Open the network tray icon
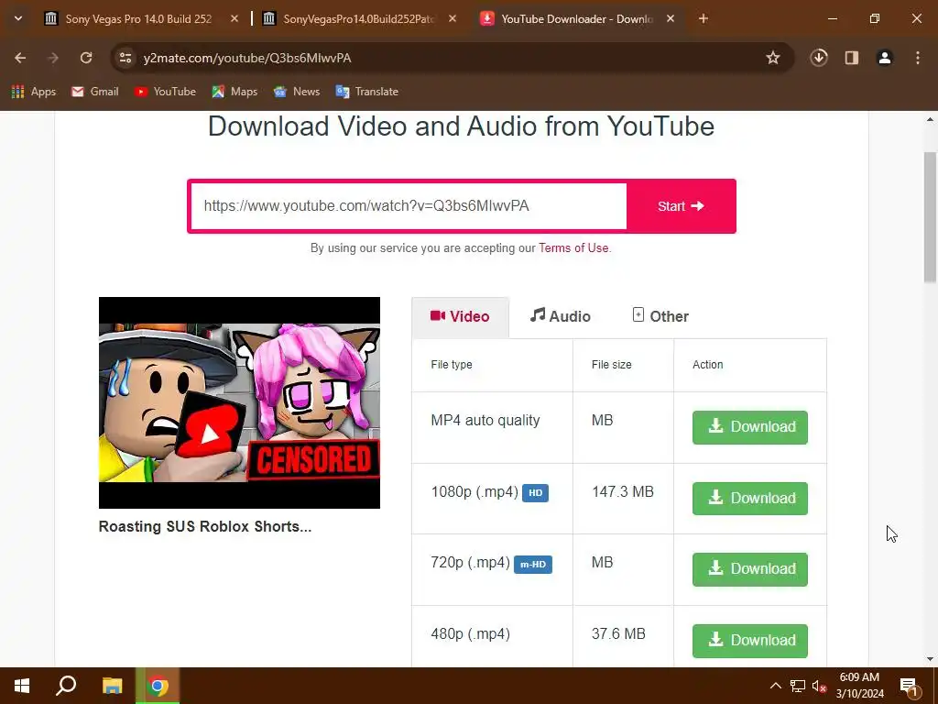The height and width of the screenshot is (704, 938). 798,686
